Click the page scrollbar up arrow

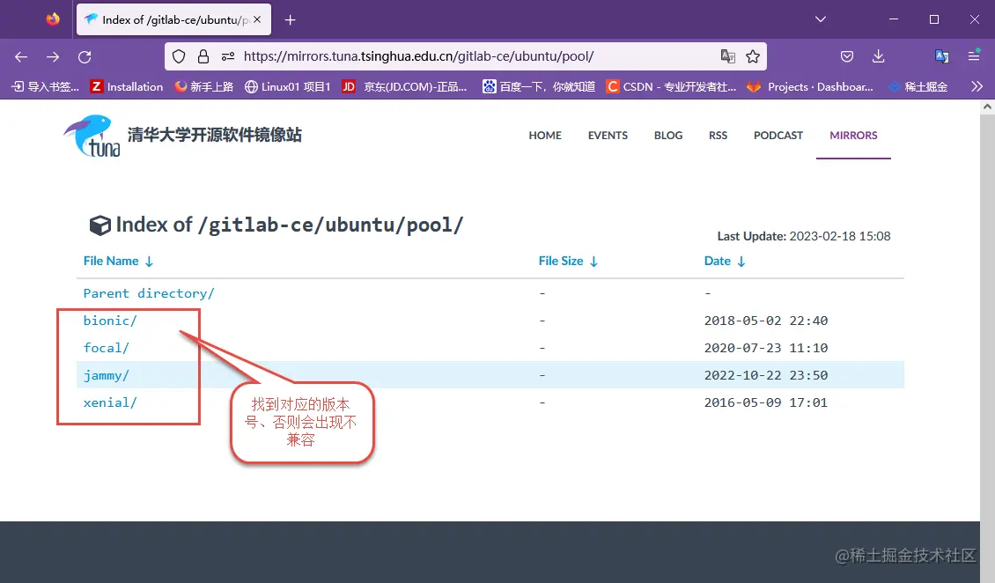987,107
